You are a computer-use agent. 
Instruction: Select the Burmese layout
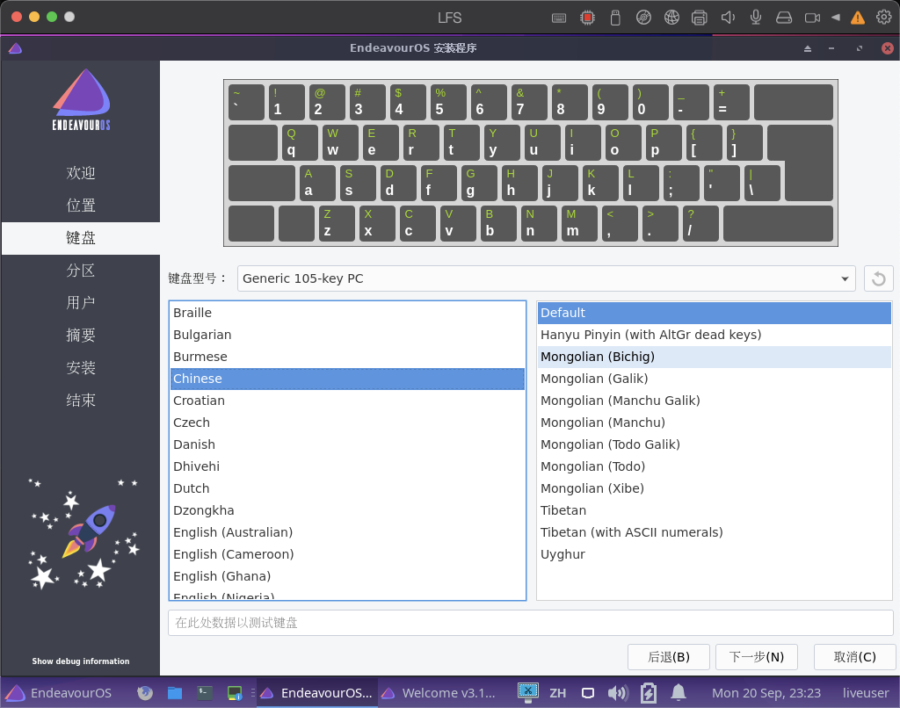347,357
